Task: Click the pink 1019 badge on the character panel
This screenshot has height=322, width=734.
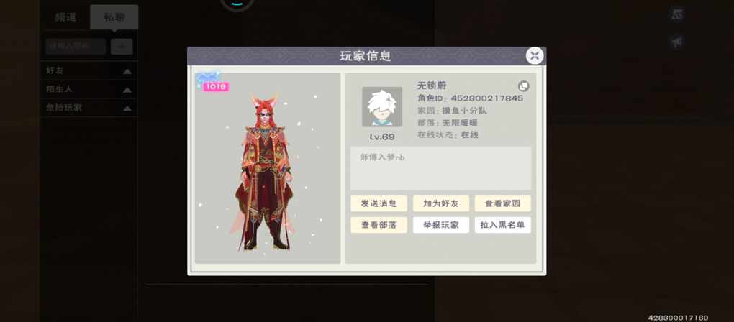Action: click(216, 86)
